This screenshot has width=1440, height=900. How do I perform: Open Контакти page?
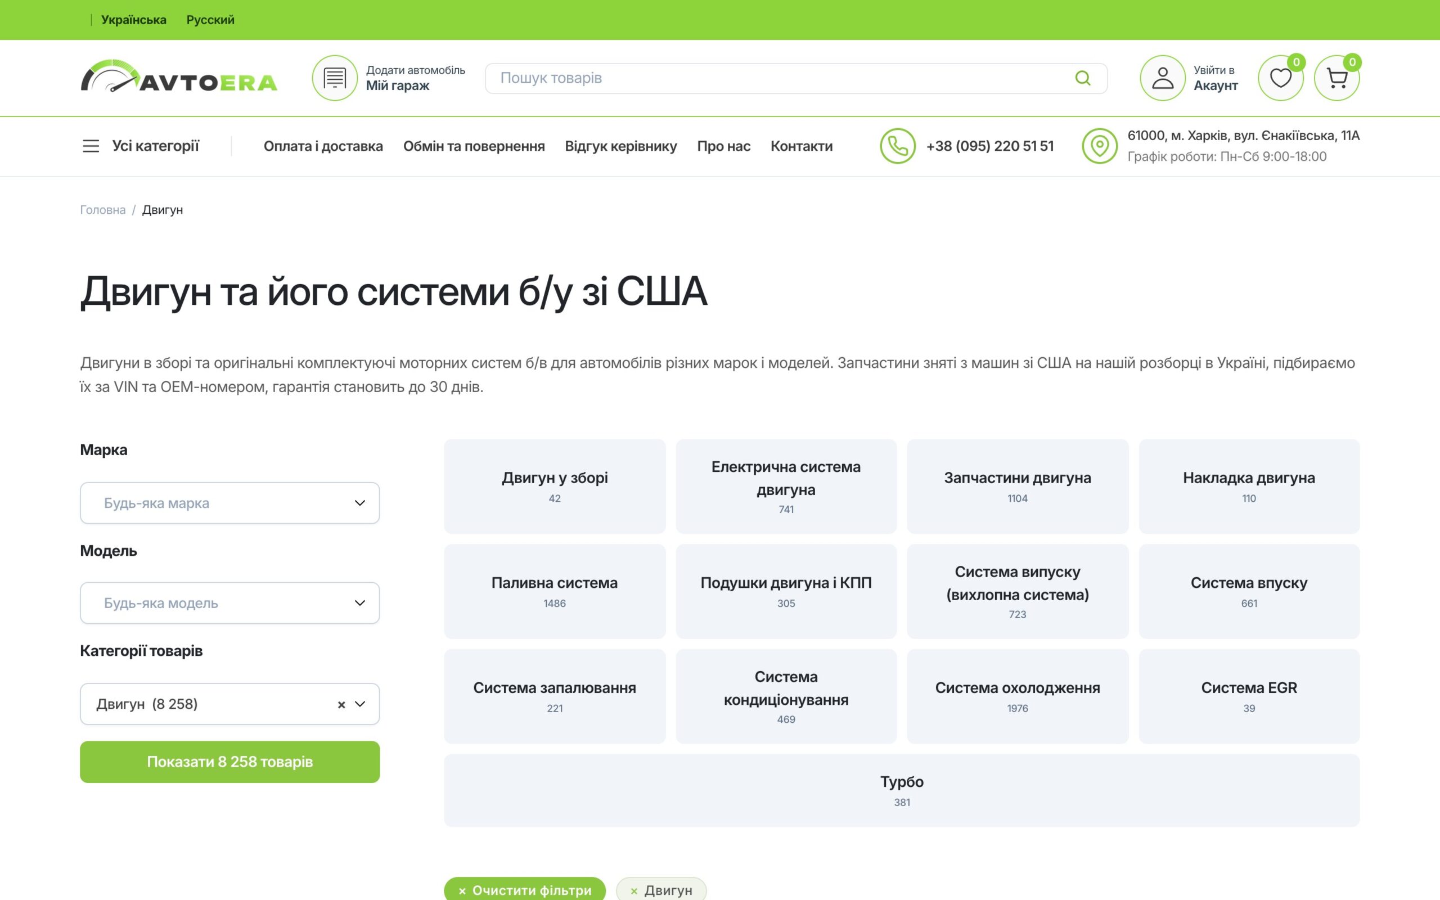pyautogui.click(x=802, y=146)
